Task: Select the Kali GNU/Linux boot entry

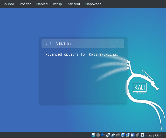Action: 83,43
